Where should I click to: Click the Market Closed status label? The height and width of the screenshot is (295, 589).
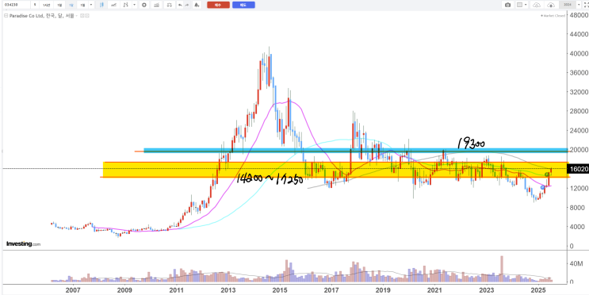click(553, 16)
